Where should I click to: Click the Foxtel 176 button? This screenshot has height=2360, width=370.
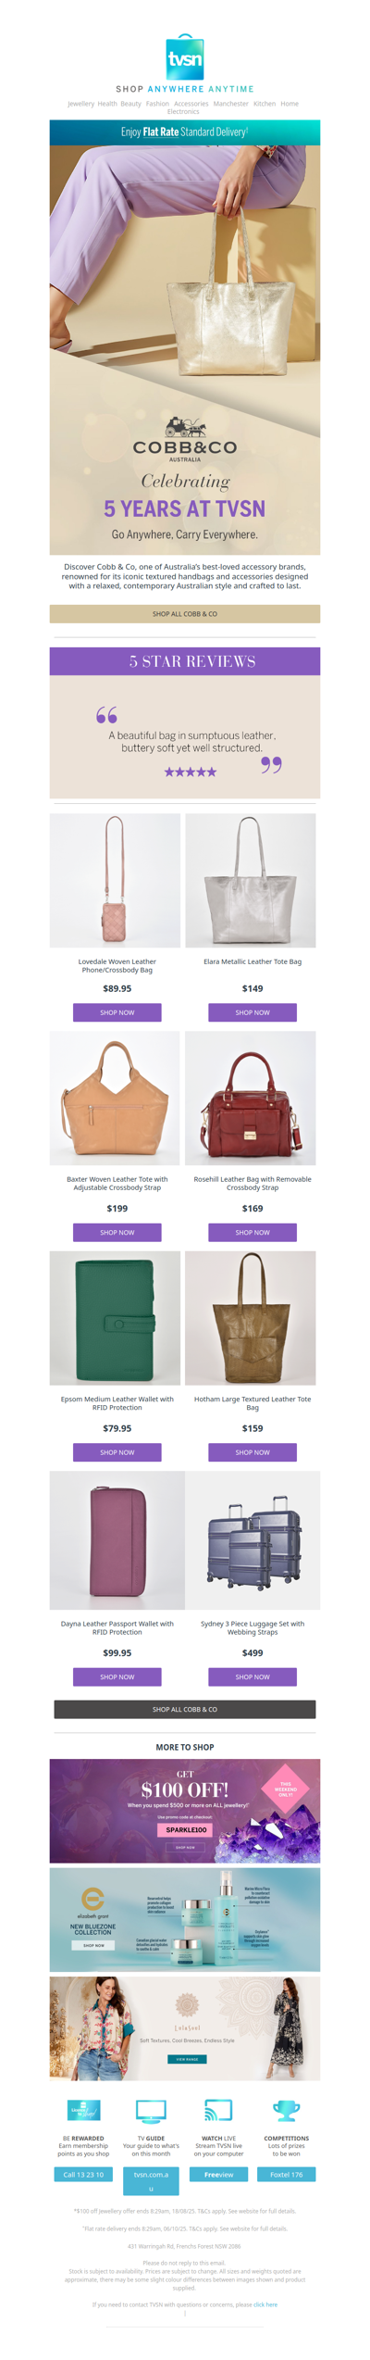pos(287,2175)
